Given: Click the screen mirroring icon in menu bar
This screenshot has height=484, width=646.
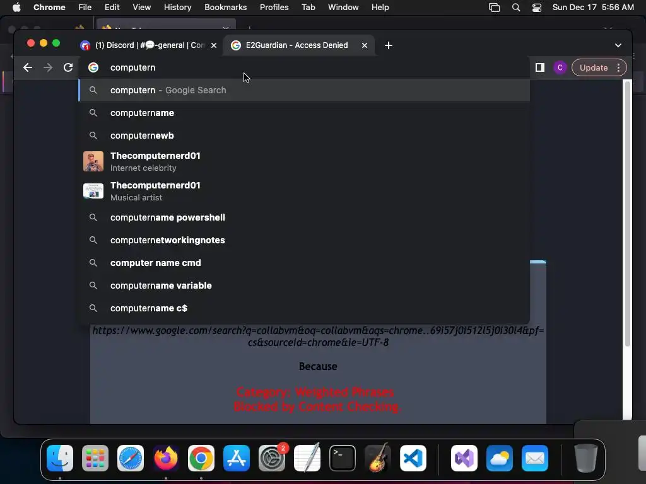Looking at the screenshot, I should click(494, 8).
